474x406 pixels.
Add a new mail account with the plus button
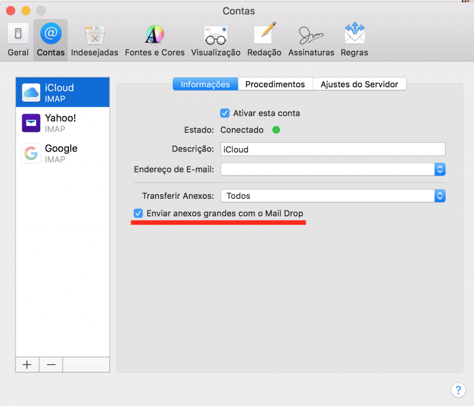(27, 365)
